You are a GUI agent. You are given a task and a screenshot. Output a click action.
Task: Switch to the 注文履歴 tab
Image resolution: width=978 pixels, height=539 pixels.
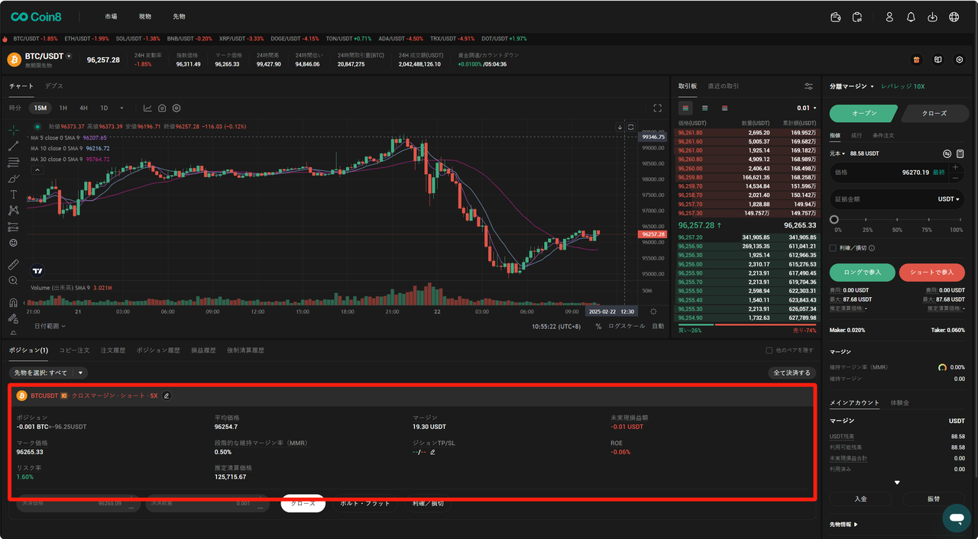point(113,350)
